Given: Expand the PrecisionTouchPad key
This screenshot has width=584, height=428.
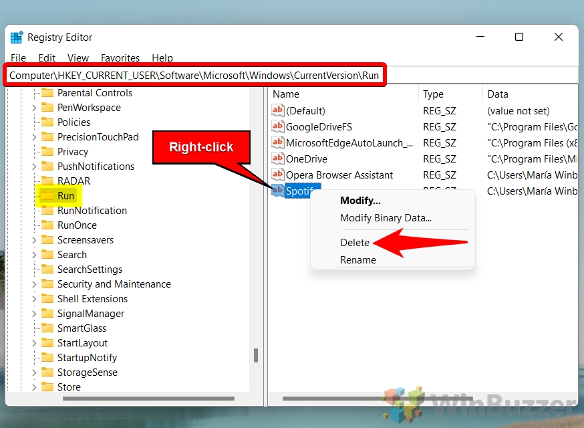Looking at the screenshot, I should point(34,137).
